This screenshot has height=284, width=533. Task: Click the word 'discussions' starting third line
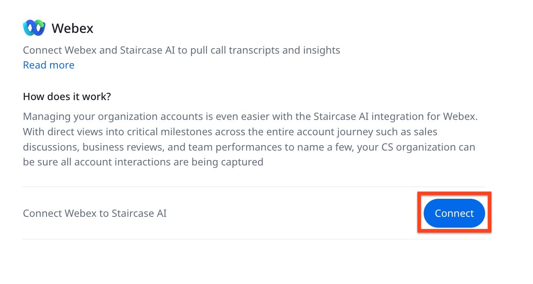pyautogui.click(x=49, y=147)
